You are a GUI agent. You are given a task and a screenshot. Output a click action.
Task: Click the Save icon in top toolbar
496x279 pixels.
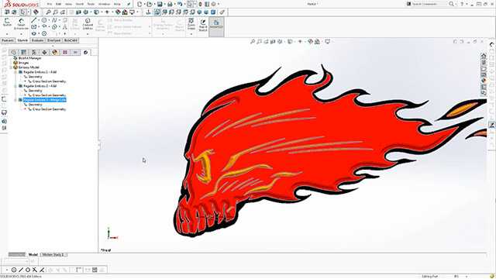tap(160, 4)
